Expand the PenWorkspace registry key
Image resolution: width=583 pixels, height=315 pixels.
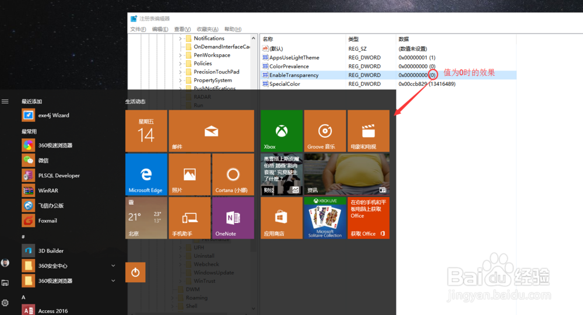coord(180,55)
